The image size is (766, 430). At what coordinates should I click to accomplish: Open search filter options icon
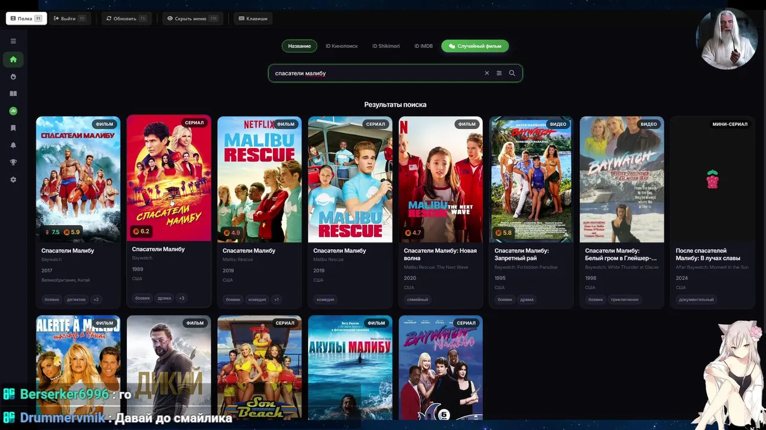pyautogui.click(x=499, y=73)
